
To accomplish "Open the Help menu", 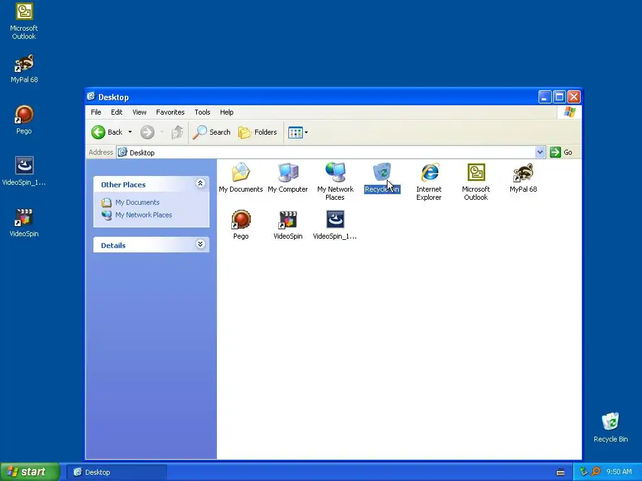I will [x=226, y=112].
